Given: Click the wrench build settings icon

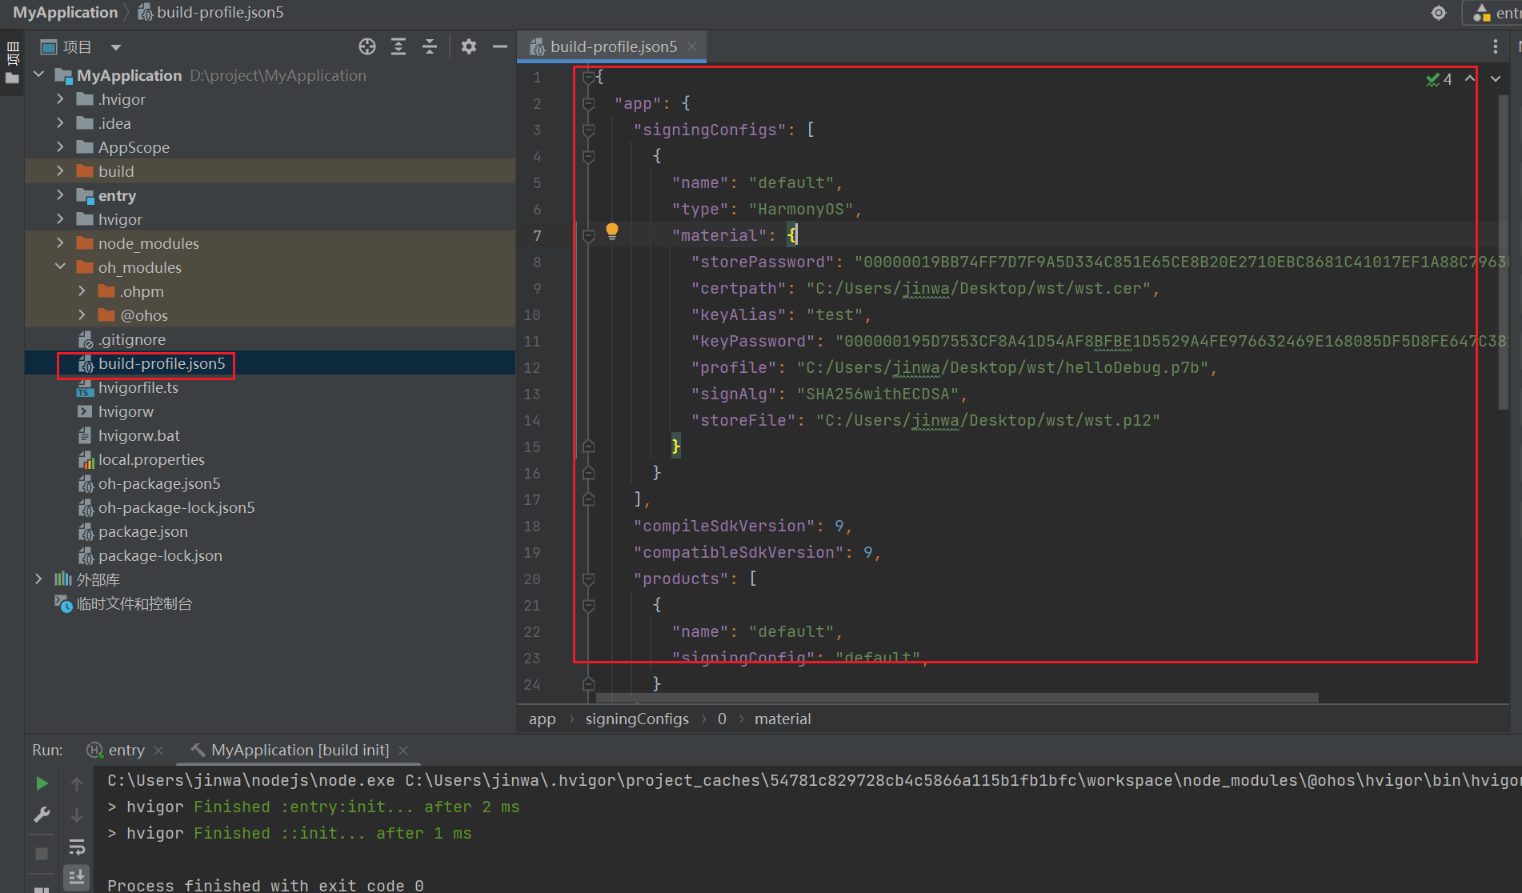Looking at the screenshot, I should [42, 815].
